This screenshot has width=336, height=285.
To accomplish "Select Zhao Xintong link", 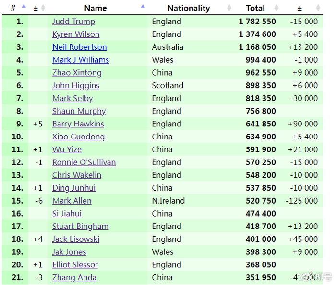I will (77, 73).
